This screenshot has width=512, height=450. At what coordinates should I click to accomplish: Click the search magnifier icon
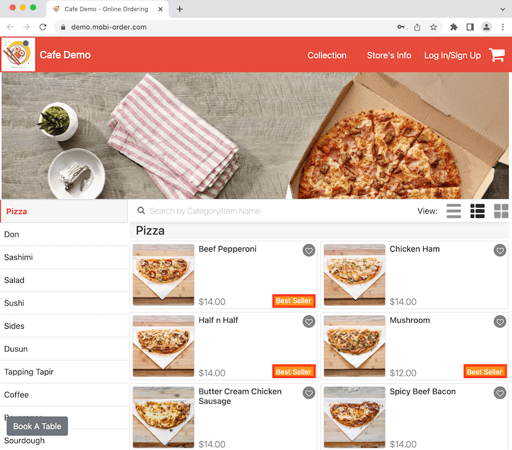pyautogui.click(x=141, y=211)
